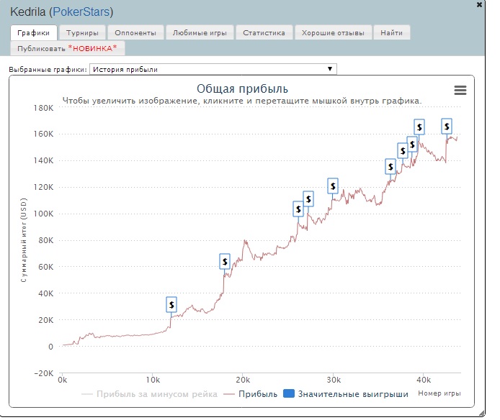Screen dimensions: 500x420
Task: Open the chart hamburger menu
Action: [x=460, y=90]
